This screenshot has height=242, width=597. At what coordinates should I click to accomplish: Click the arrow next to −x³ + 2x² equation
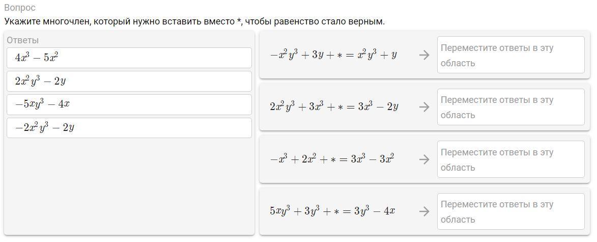(424, 159)
